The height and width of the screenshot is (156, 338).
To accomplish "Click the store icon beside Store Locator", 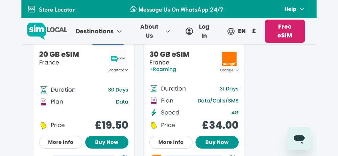I will (31, 9).
